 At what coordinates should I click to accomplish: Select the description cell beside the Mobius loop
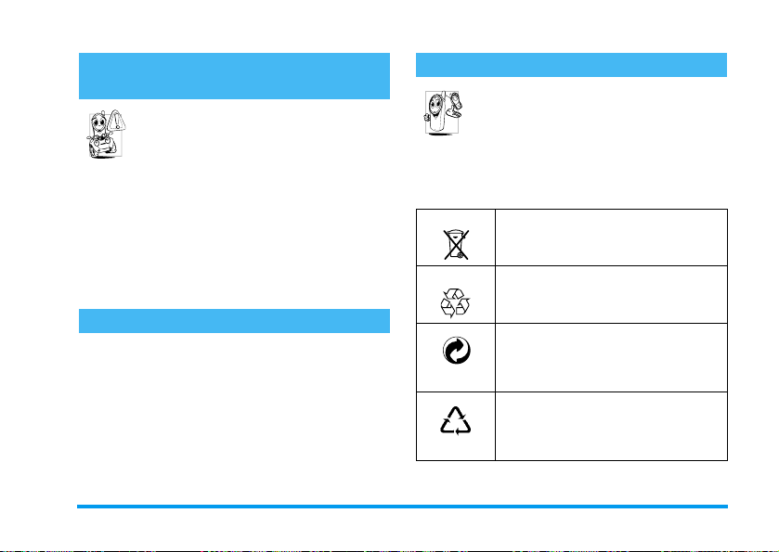coord(612,427)
